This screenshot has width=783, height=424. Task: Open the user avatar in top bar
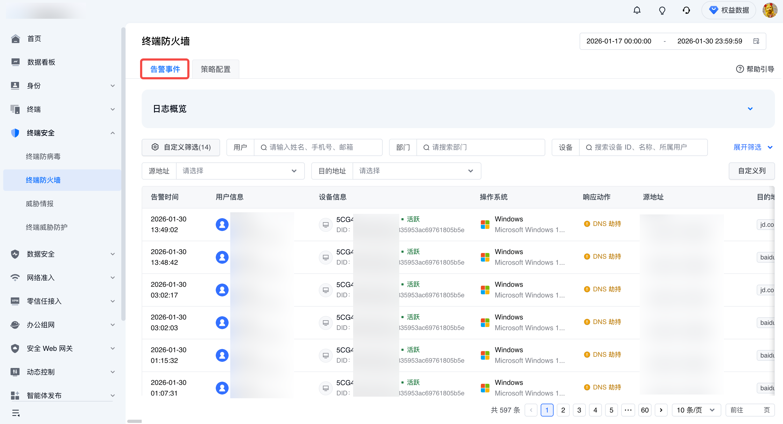tap(770, 10)
